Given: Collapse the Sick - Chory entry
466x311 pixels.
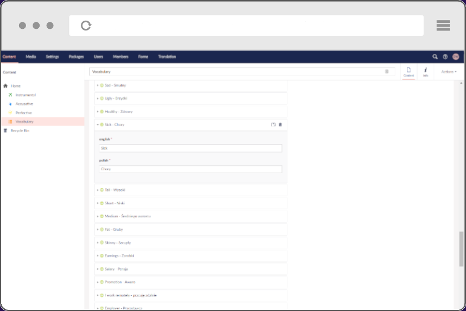Looking at the screenshot, I should pos(98,125).
